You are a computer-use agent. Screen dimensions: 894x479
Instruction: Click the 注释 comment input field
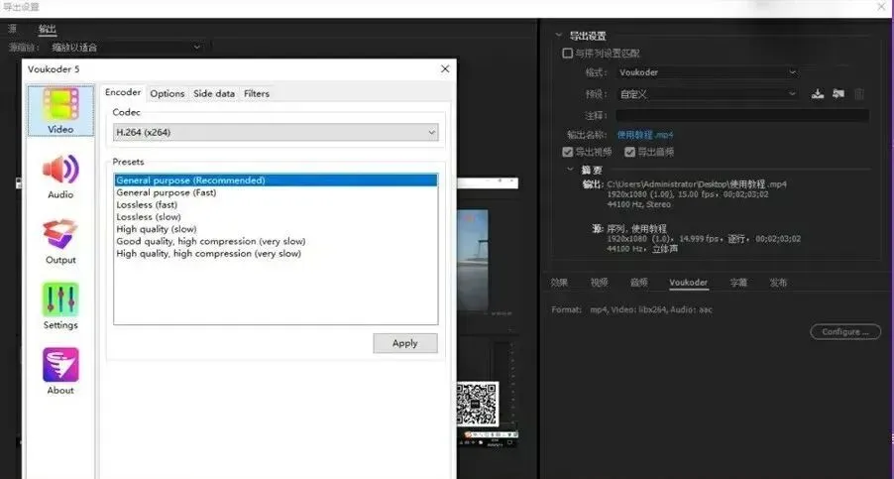point(742,115)
